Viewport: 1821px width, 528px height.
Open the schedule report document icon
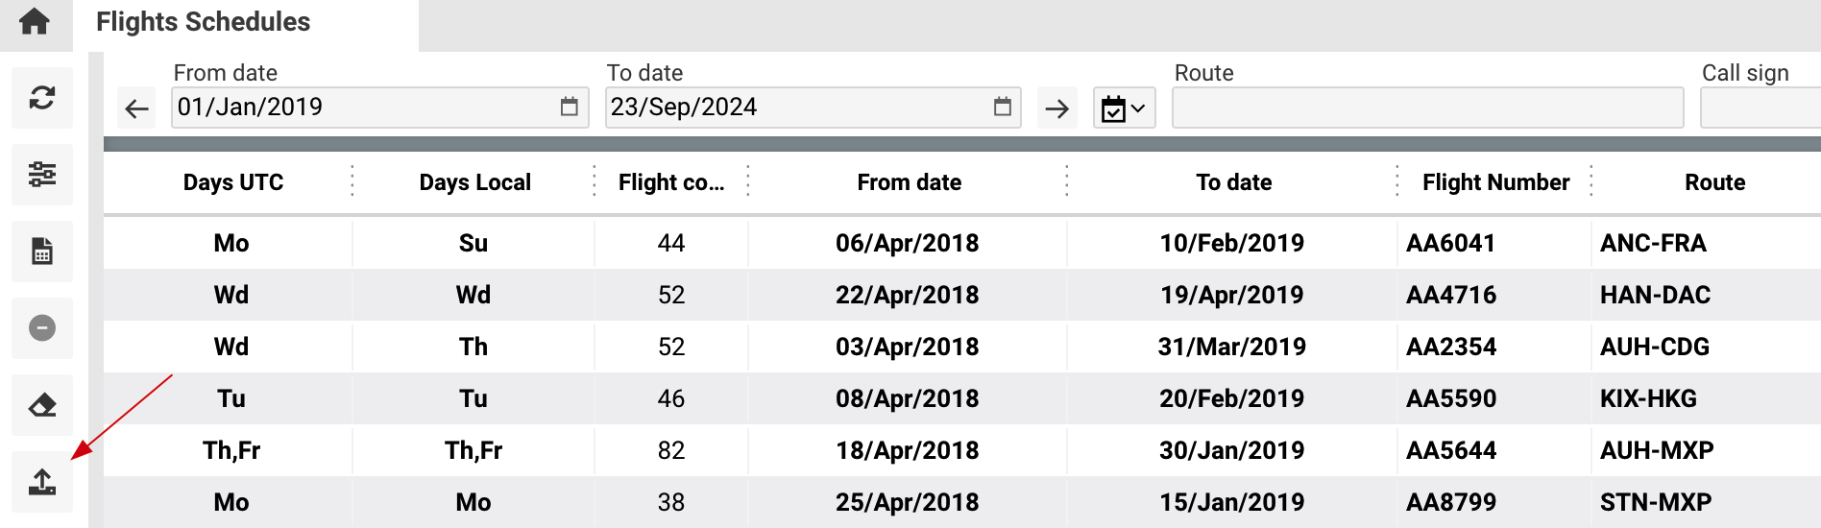pos(42,251)
